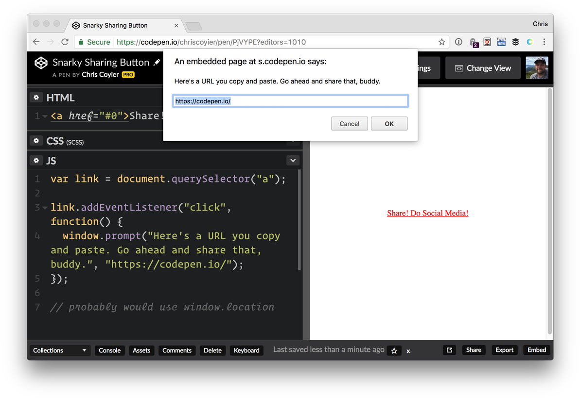
Task: Click the HTML panel title
Action: point(60,98)
